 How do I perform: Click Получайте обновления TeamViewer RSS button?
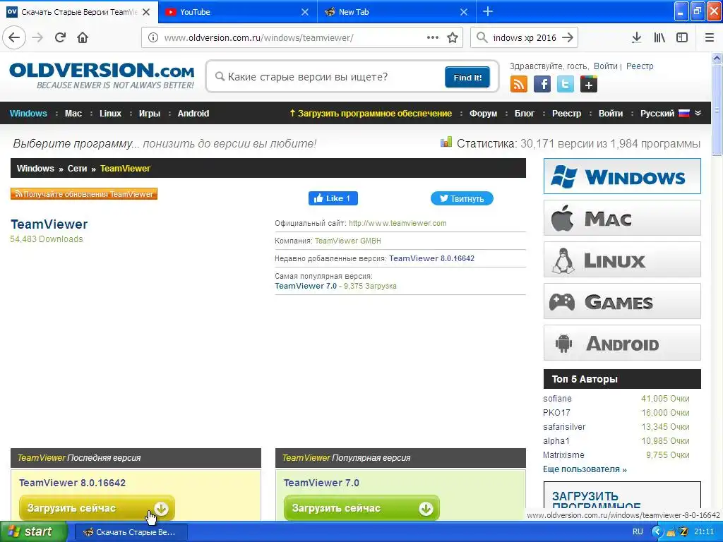84,194
